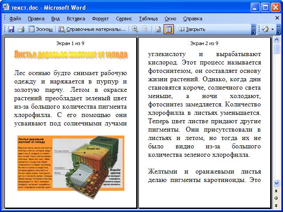
Task: Decrease text size with magnifier minus
Action: tap(145, 29)
